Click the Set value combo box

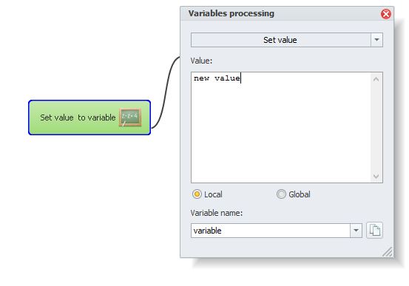(x=287, y=40)
